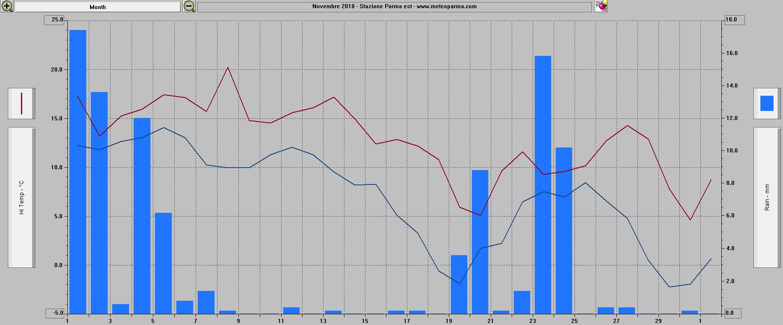The width and height of the screenshot is (783, 325).
Task: Click the 12.0 rain axis label
Action: pos(732,118)
